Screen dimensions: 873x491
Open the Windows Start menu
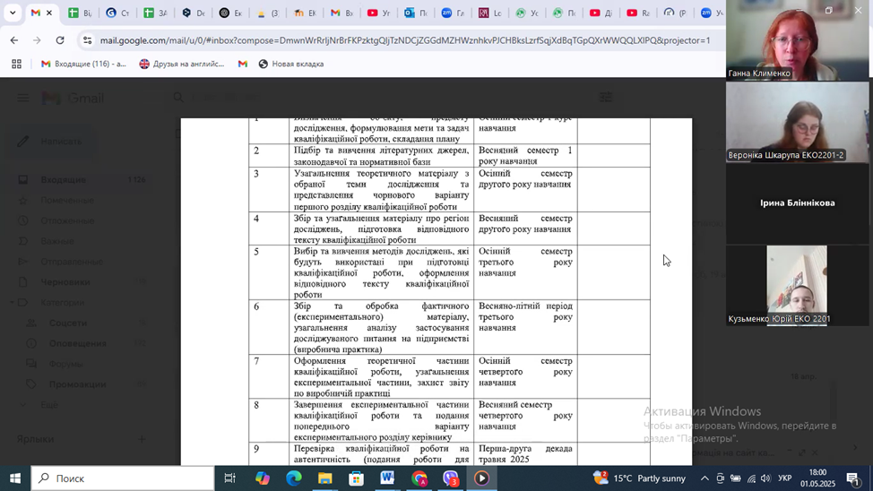[15, 478]
